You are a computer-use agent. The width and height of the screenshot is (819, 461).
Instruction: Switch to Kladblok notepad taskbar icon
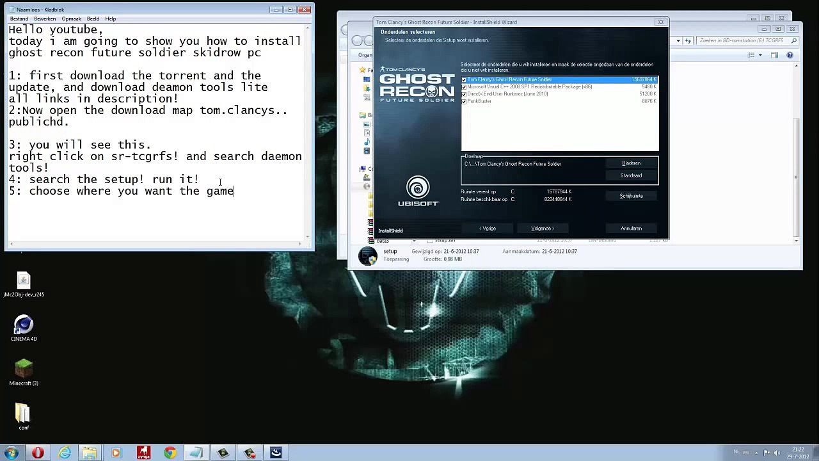(196, 453)
